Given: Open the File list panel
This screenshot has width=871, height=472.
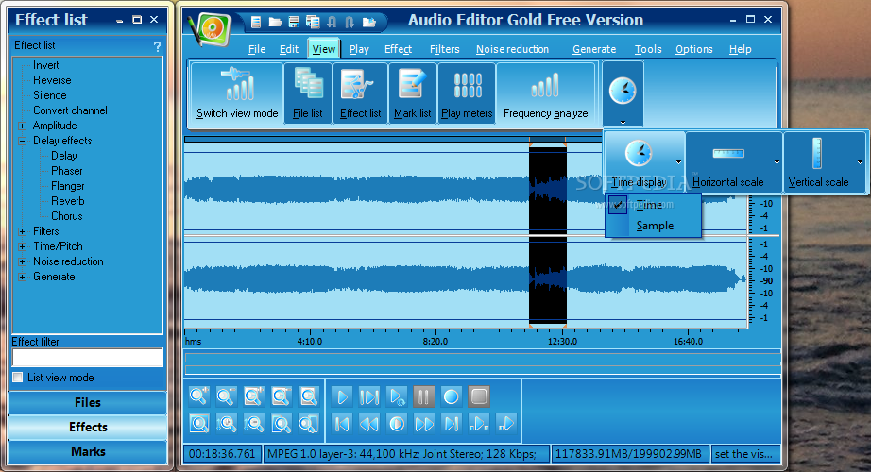Looking at the screenshot, I should point(308,93).
